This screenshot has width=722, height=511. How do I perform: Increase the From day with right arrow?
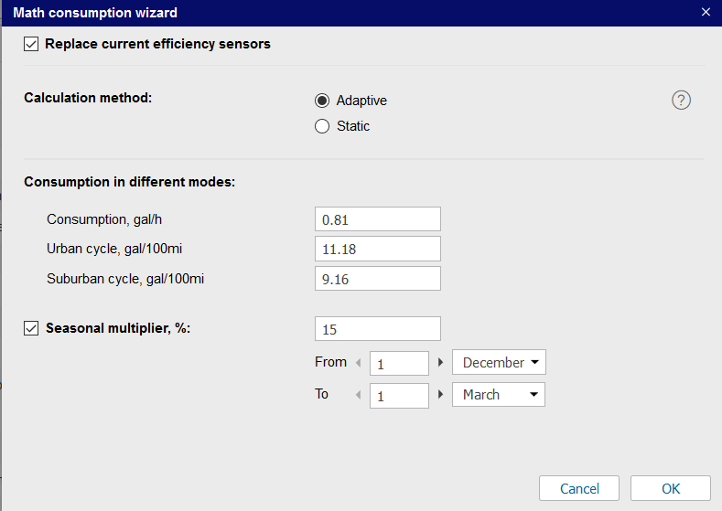(440, 363)
